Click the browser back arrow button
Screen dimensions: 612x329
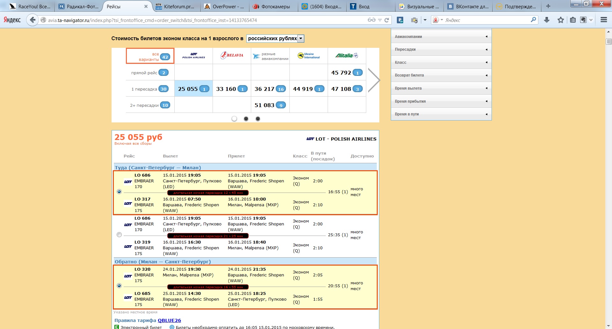pos(33,20)
